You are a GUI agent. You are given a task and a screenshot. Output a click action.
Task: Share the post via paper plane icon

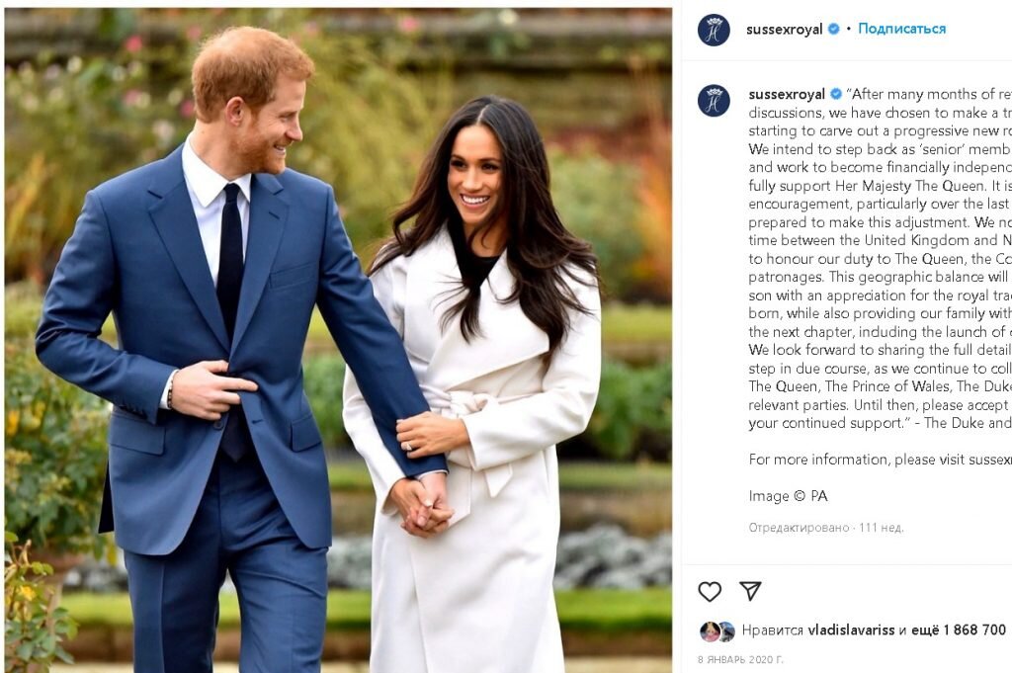point(750,590)
